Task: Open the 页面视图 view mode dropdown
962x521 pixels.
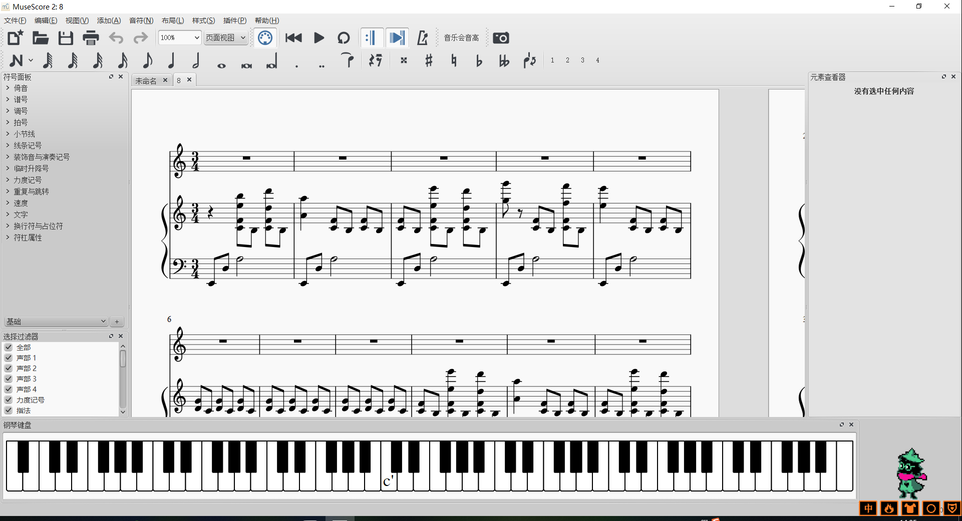Action: click(226, 38)
